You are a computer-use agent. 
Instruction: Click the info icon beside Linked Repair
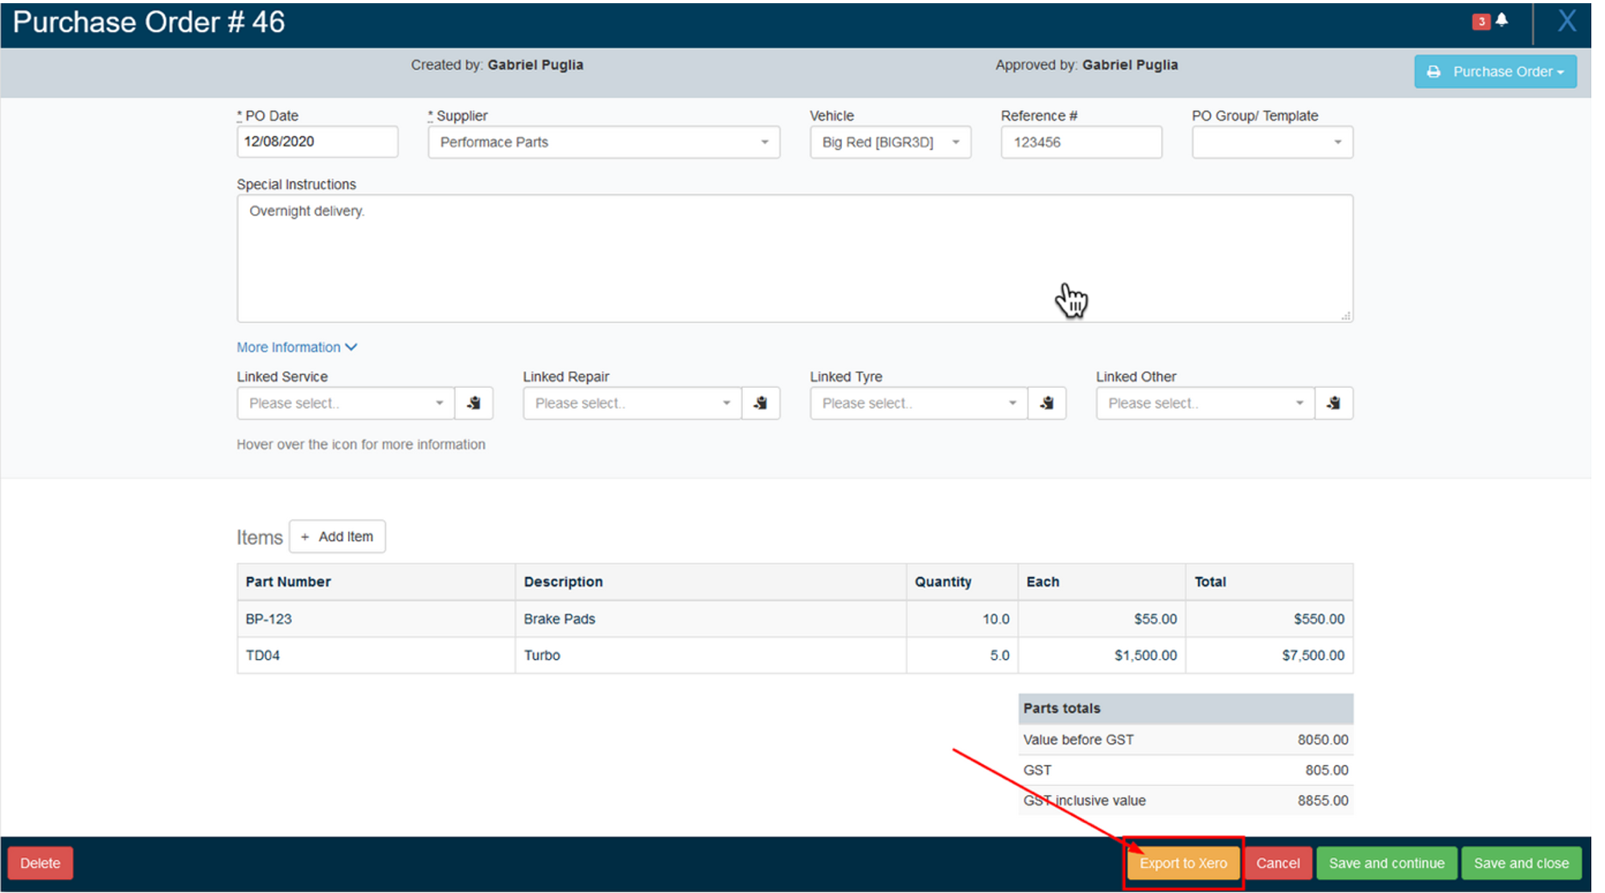pyautogui.click(x=761, y=403)
